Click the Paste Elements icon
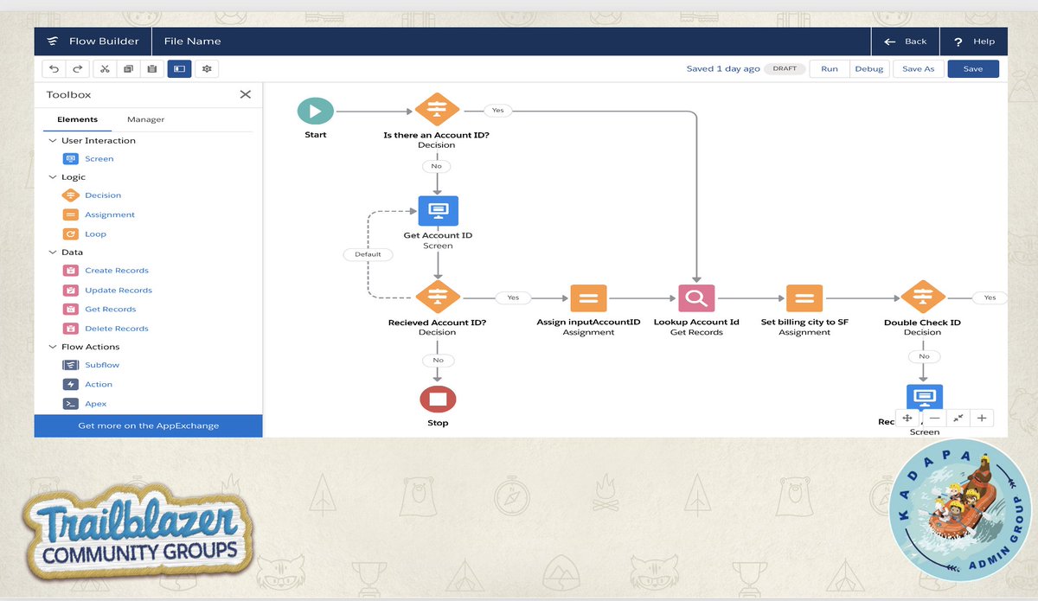 point(152,68)
